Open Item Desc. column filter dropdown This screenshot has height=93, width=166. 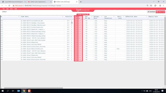click(63, 17)
